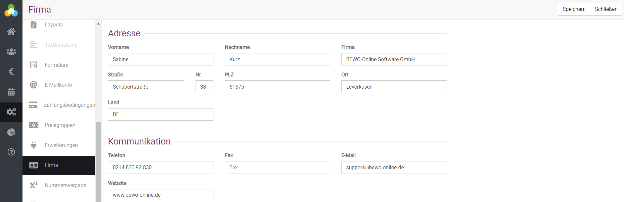Open Layouts in settings menu
Viewport: 624px width, 202px height.
pos(54,25)
